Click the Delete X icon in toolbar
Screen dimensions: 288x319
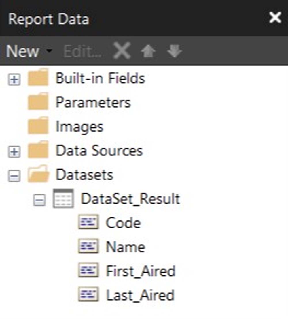(x=122, y=52)
